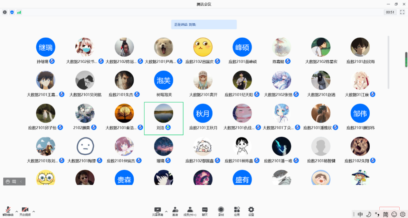The width and height of the screenshot is (408, 218).
Task: Open share screen options arrow
Action: pyautogui.click(x=166, y=211)
